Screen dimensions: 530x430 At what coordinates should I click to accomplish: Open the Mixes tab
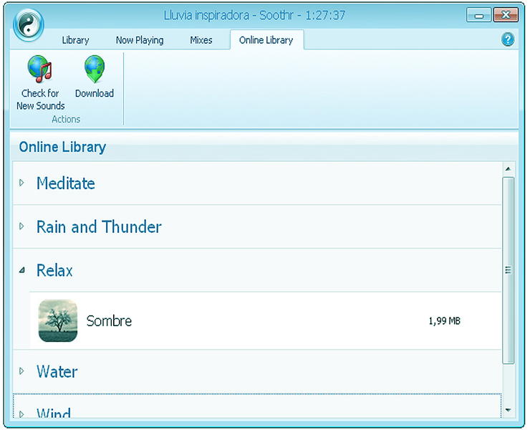(x=201, y=40)
